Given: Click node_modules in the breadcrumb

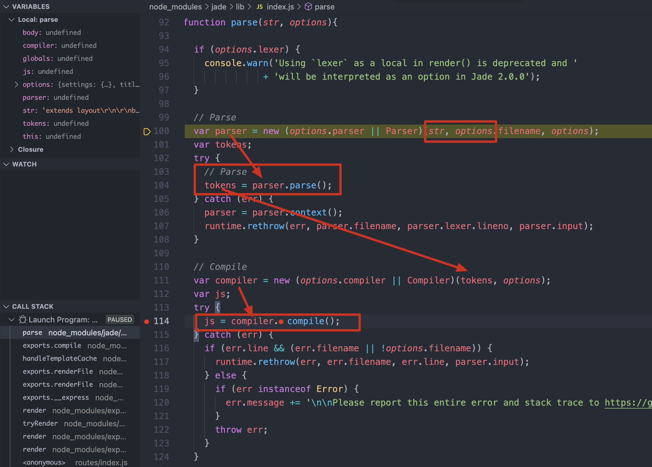Looking at the screenshot, I should pyautogui.click(x=175, y=7).
